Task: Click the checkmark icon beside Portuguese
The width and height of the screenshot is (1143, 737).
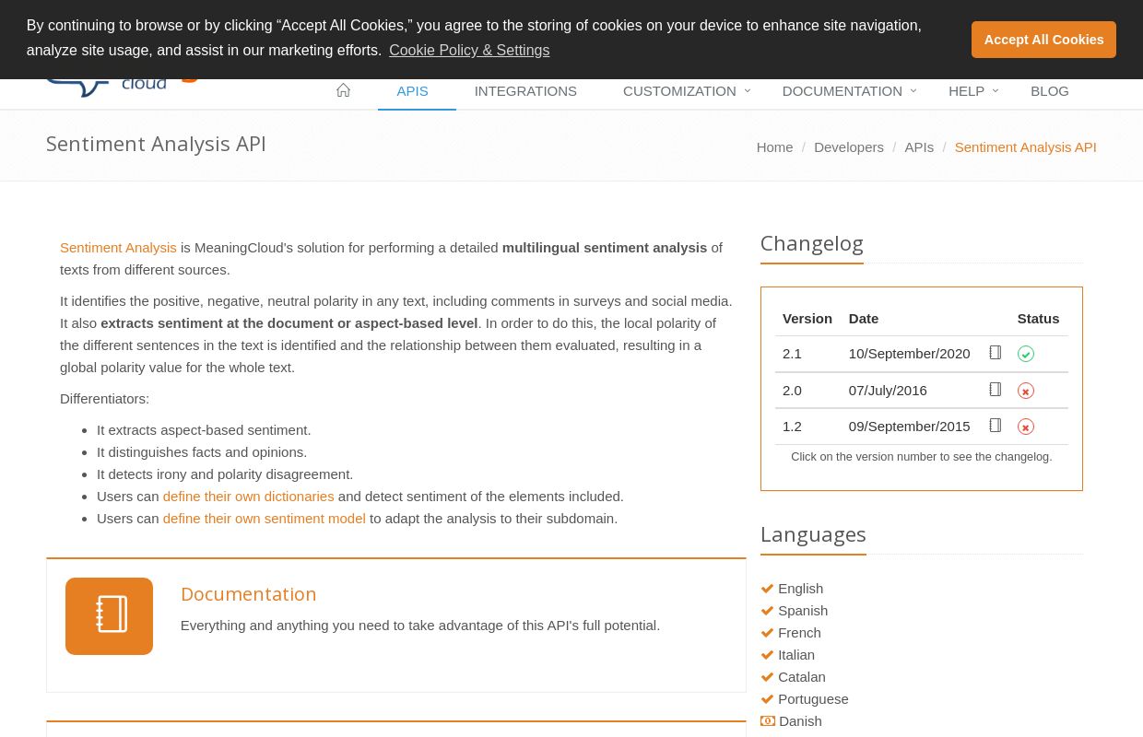Action: click(x=767, y=699)
